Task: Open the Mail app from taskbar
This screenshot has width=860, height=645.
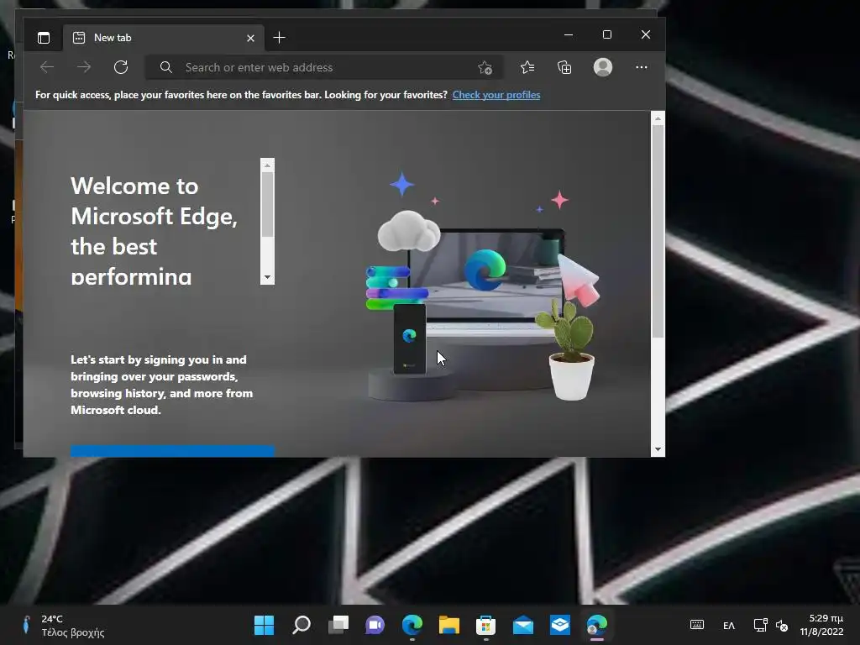Action: [522, 625]
